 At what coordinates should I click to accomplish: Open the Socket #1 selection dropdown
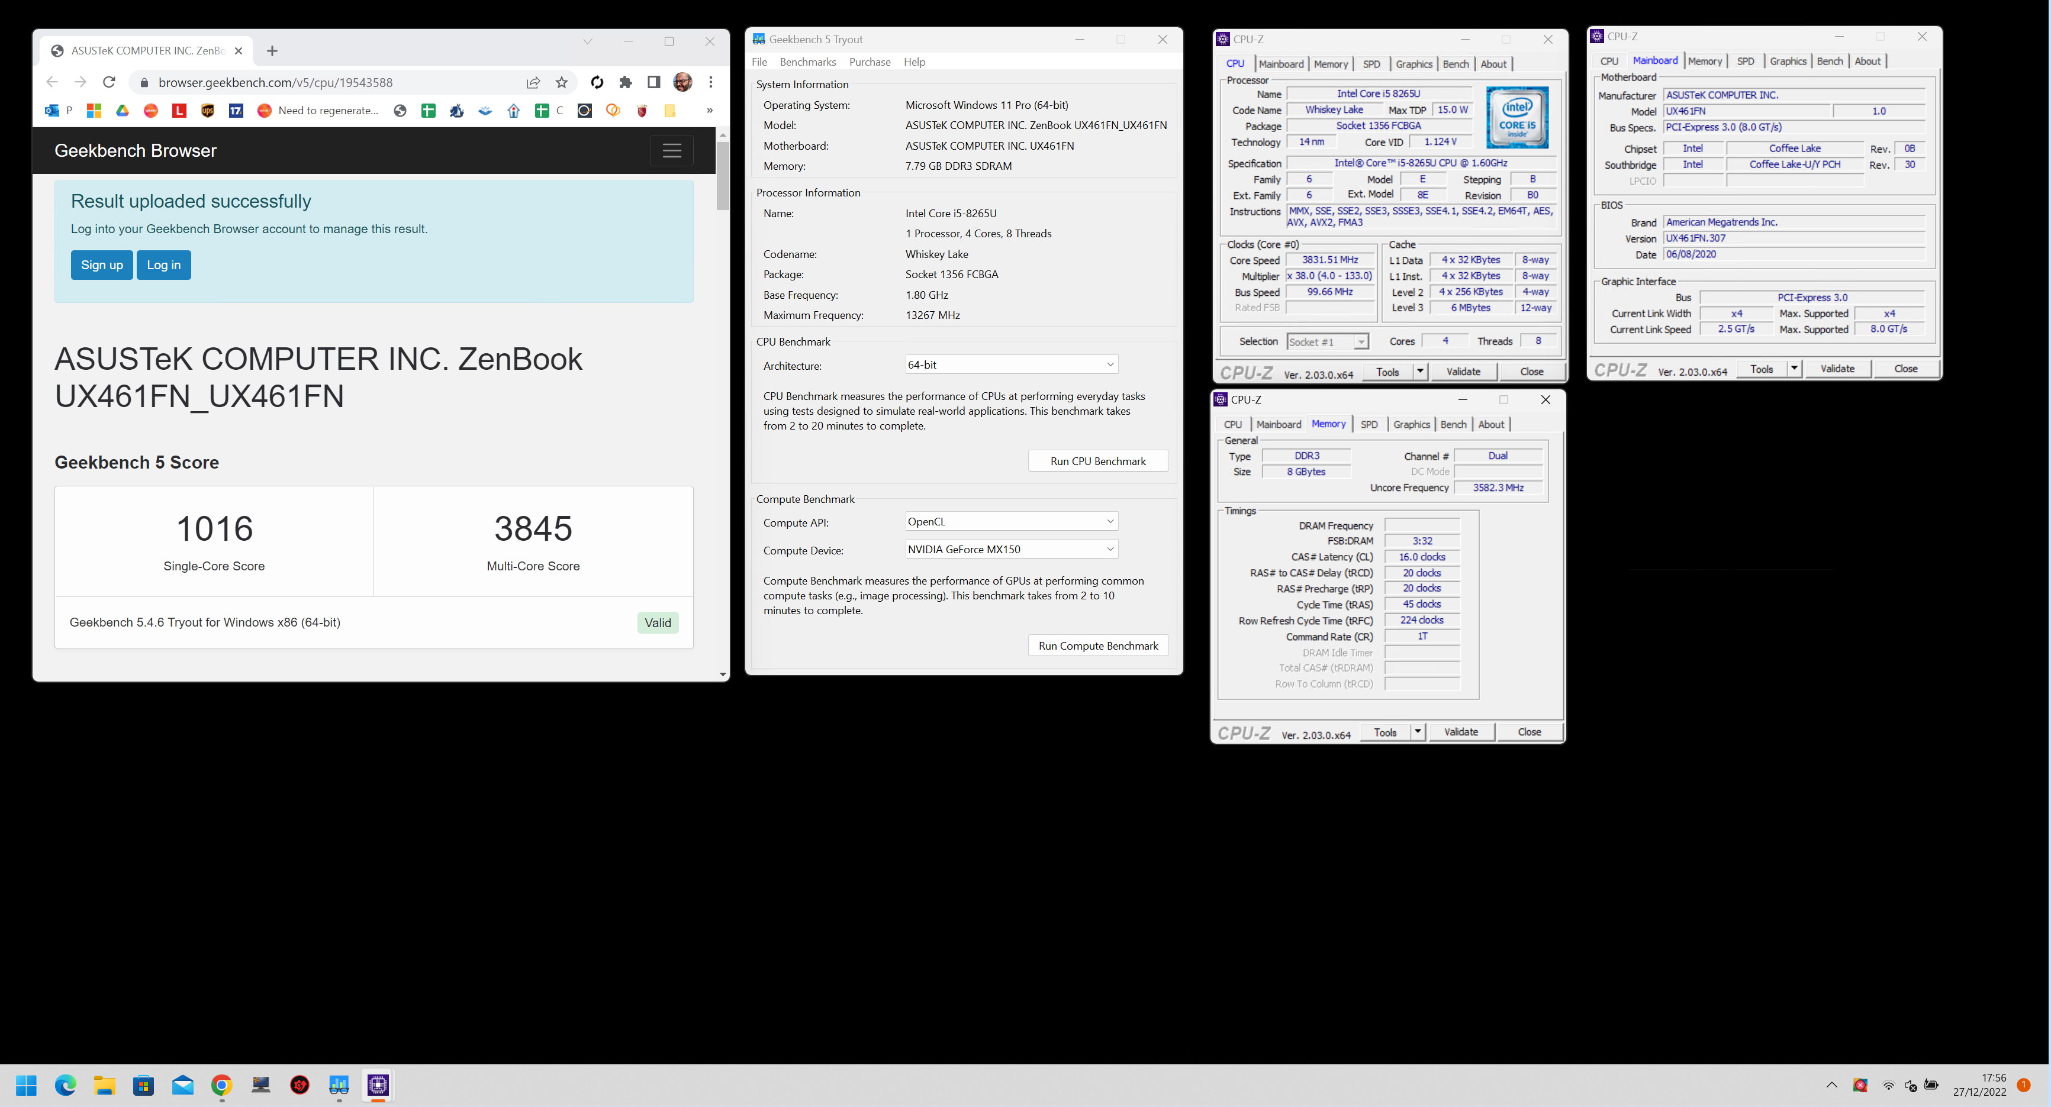[x=1327, y=341]
